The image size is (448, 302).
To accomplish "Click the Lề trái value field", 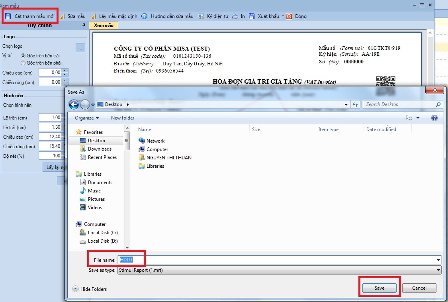I will pos(51,127).
